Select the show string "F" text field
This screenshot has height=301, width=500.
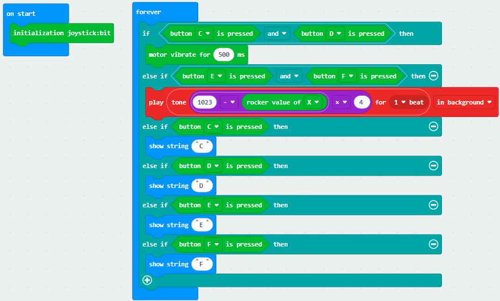tap(202, 264)
